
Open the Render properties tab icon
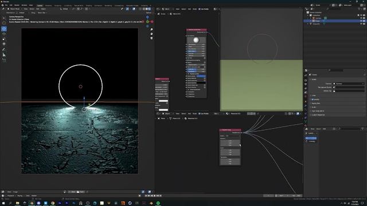tap(306, 76)
